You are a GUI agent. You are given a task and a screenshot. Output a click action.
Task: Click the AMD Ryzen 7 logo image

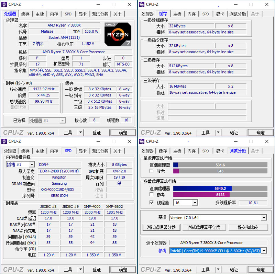coord(118,34)
